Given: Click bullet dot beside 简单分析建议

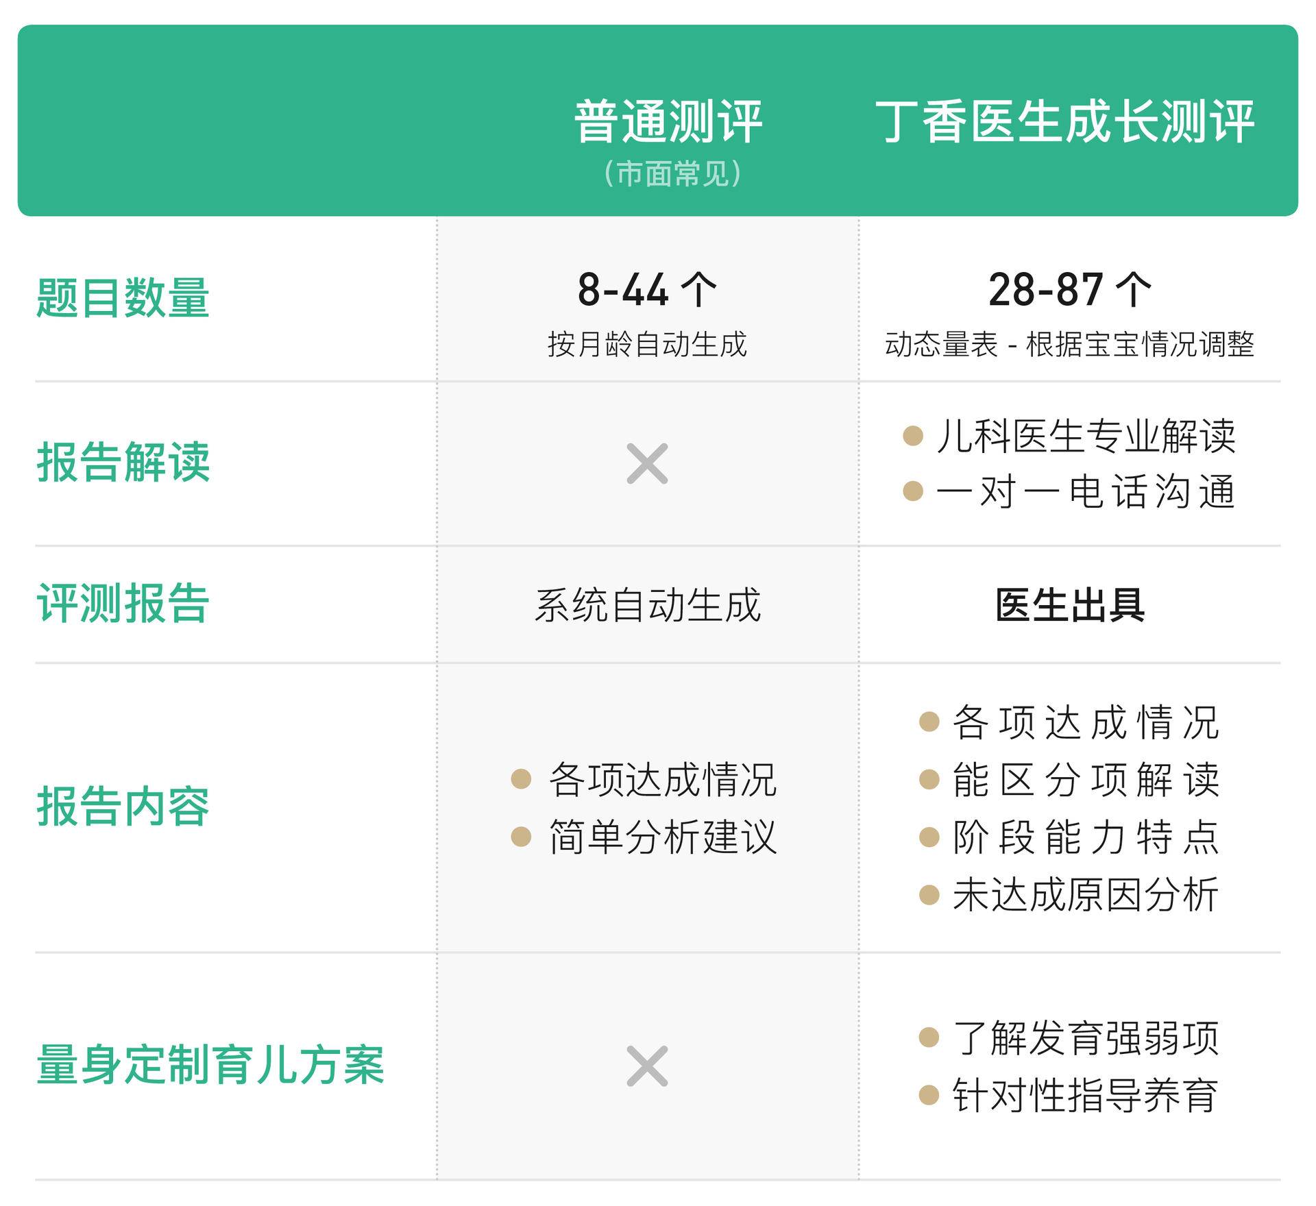Looking at the screenshot, I should tap(521, 837).
